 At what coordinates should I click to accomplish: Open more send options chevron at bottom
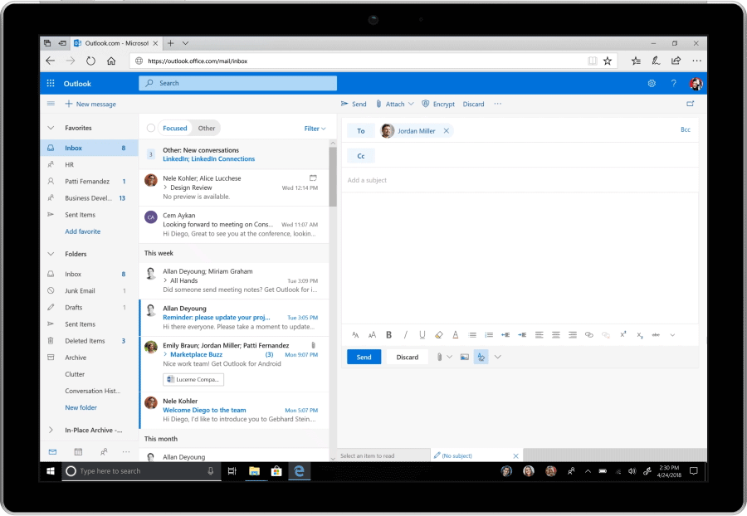tap(498, 357)
